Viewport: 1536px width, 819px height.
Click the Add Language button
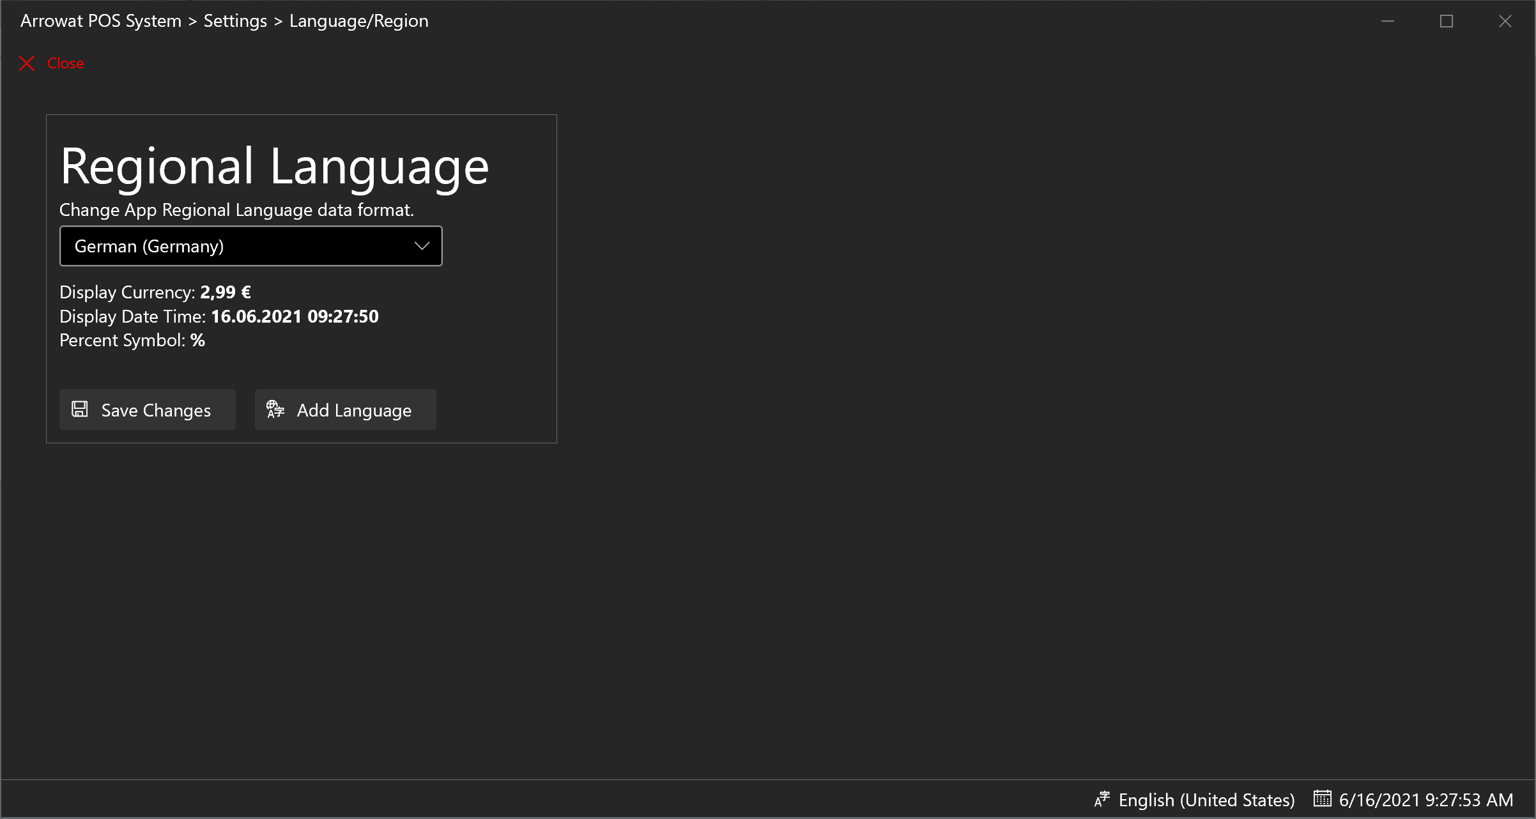click(345, 409)
